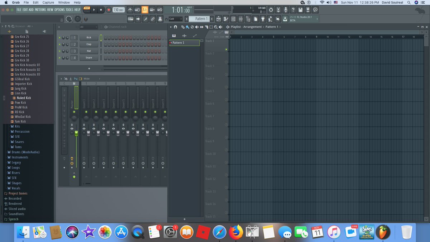The height and width of the screenshot is (242, 430).
Task: Save the project with the floppy disk icon
Action: pos(300,10)
